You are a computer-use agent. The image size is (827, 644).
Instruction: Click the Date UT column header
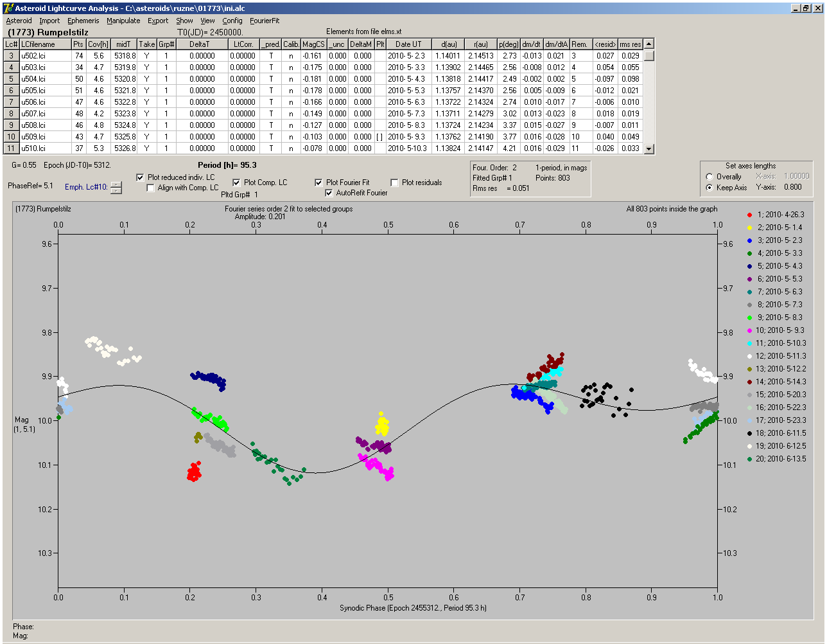coord(408,44)
